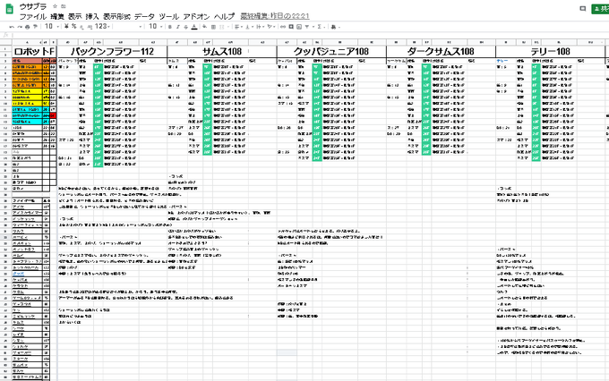Open the 編集 menu
The height and width of the screenshot is (381, 609).
point(57,16)
